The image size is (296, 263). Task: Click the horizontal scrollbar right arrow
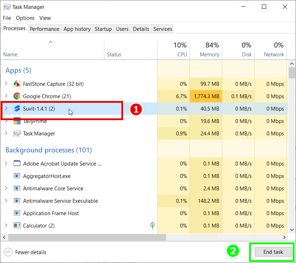coord(284,237)
